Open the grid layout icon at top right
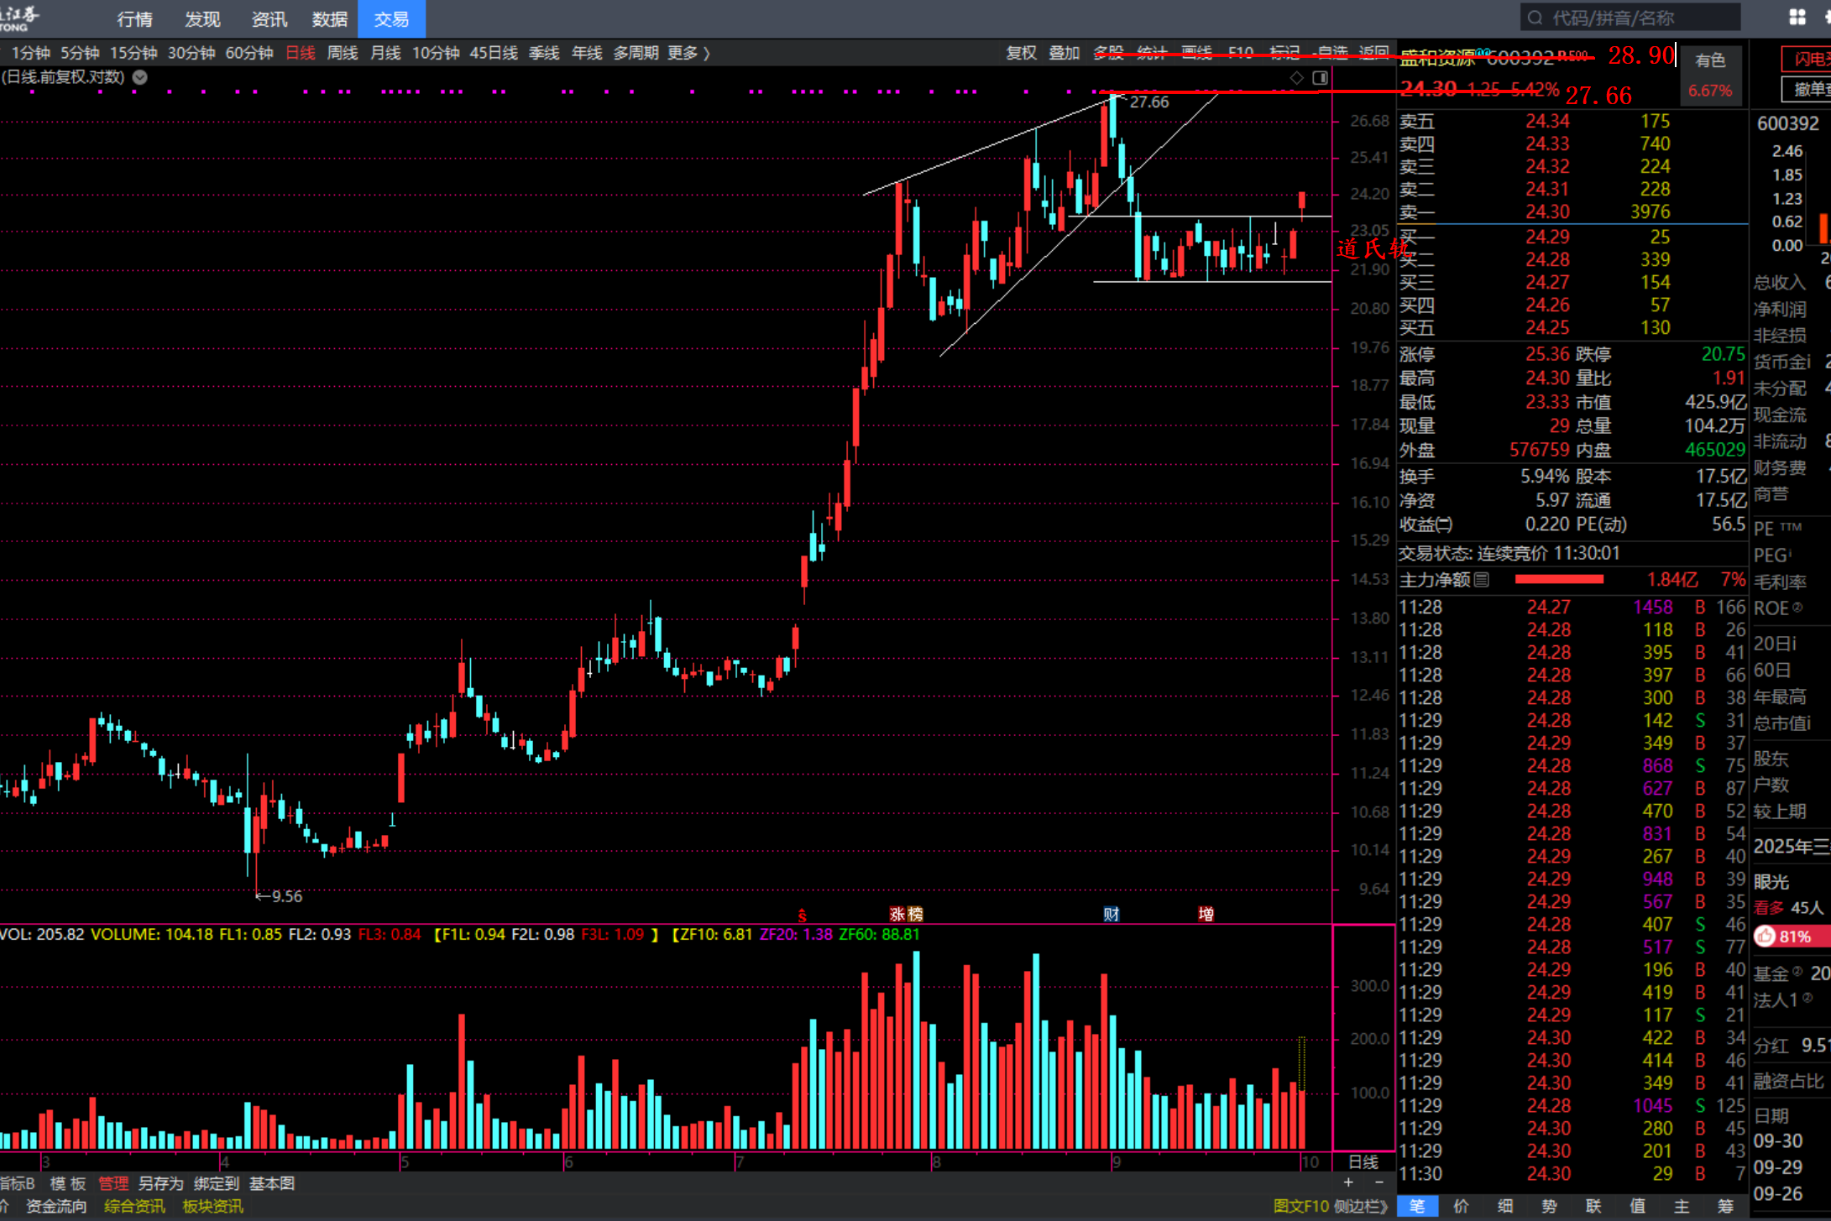Viewport: 1831px width, 1221px height. click(x=1797, y=18)
